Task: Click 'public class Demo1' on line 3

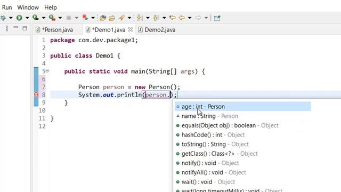Action: [82, 55]
